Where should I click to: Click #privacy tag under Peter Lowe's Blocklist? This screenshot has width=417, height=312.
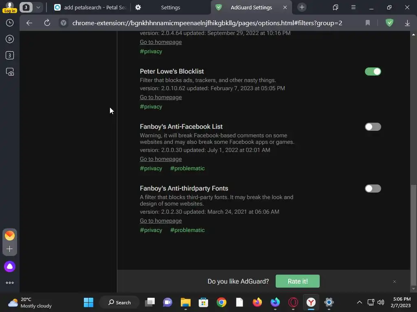pos(151,107)
